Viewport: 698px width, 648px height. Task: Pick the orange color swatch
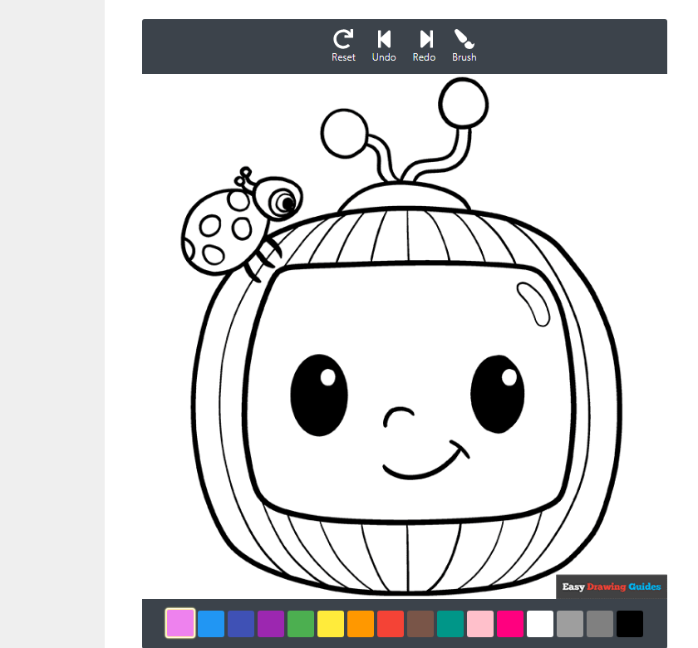coord(361,623)
